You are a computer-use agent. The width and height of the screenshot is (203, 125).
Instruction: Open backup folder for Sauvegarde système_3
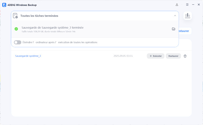pos(173,29)
